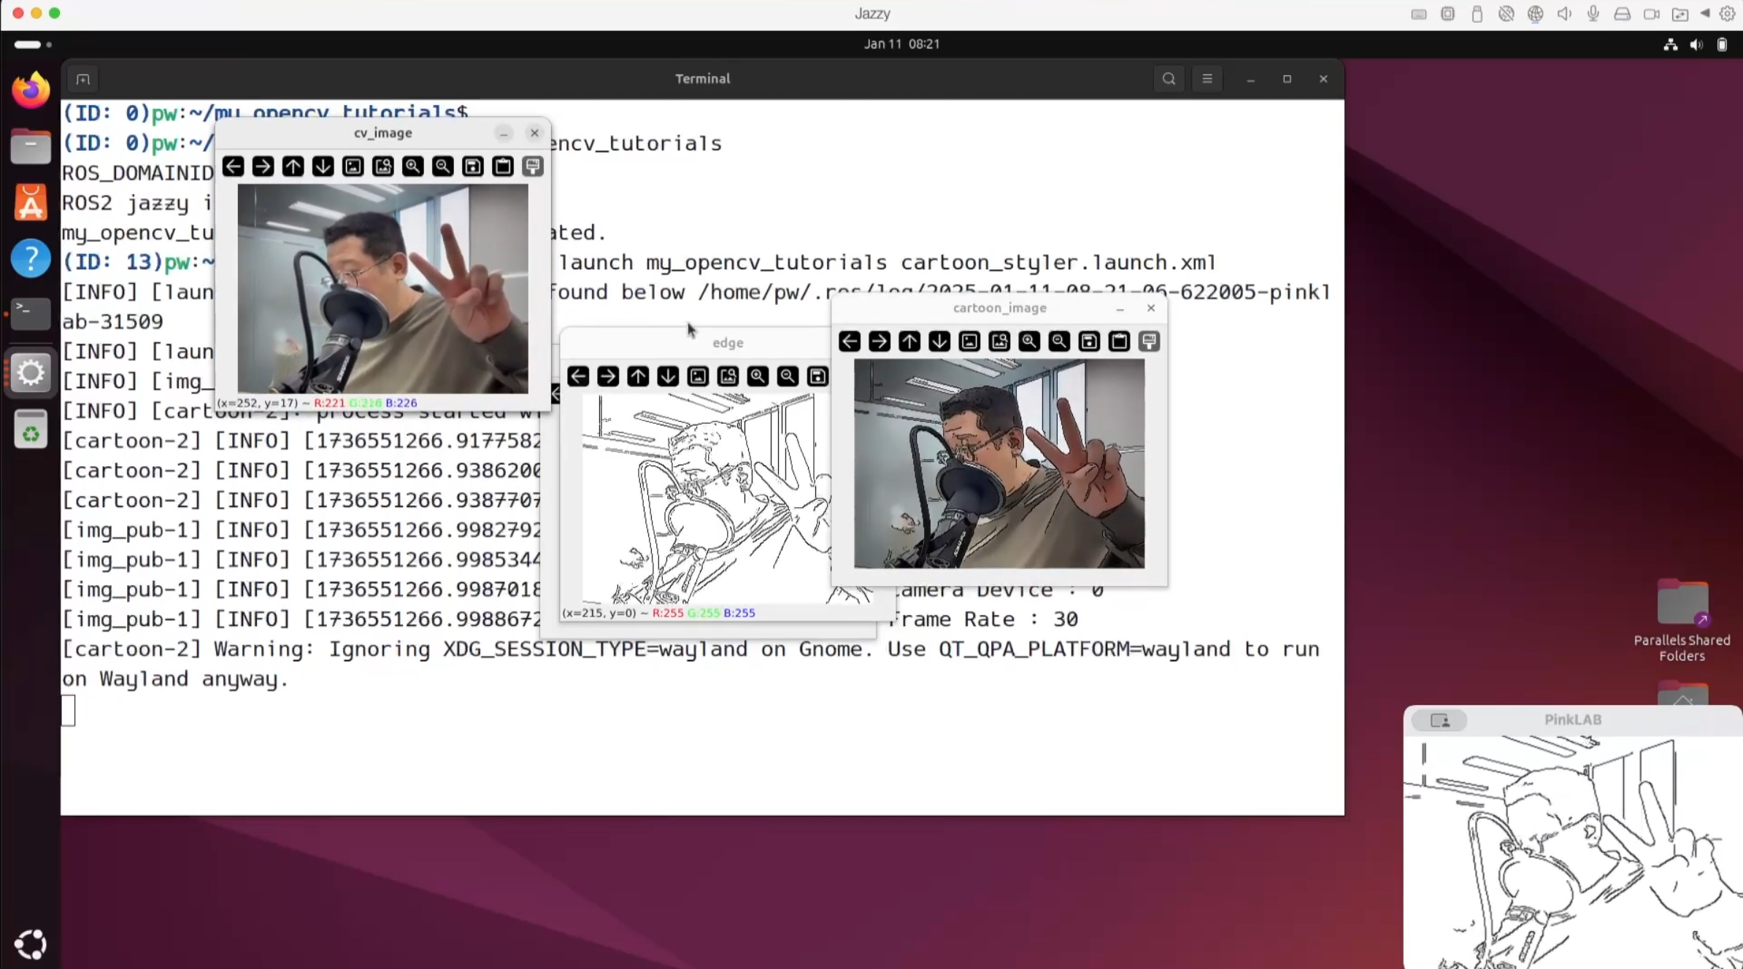Copy cv_image to the clipboard

pyautogui.click(x=503, y=166)
